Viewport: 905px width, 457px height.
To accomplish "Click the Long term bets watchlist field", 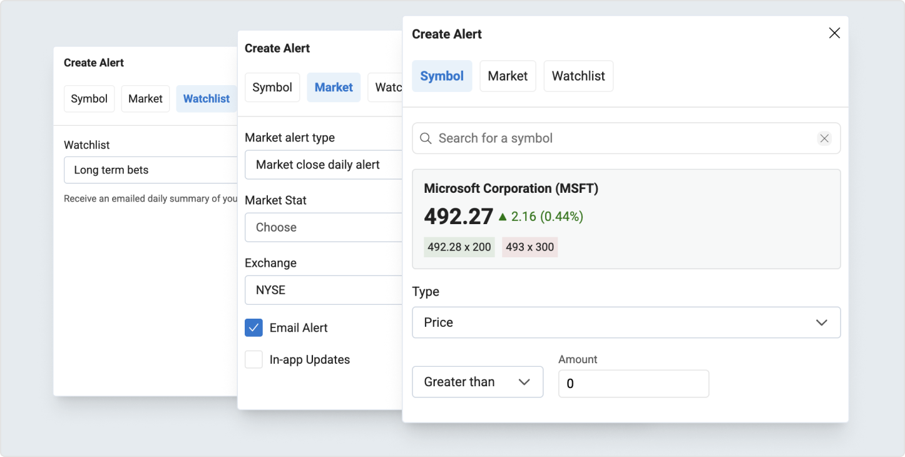I will pyautogui.click(x=150, y=170).
